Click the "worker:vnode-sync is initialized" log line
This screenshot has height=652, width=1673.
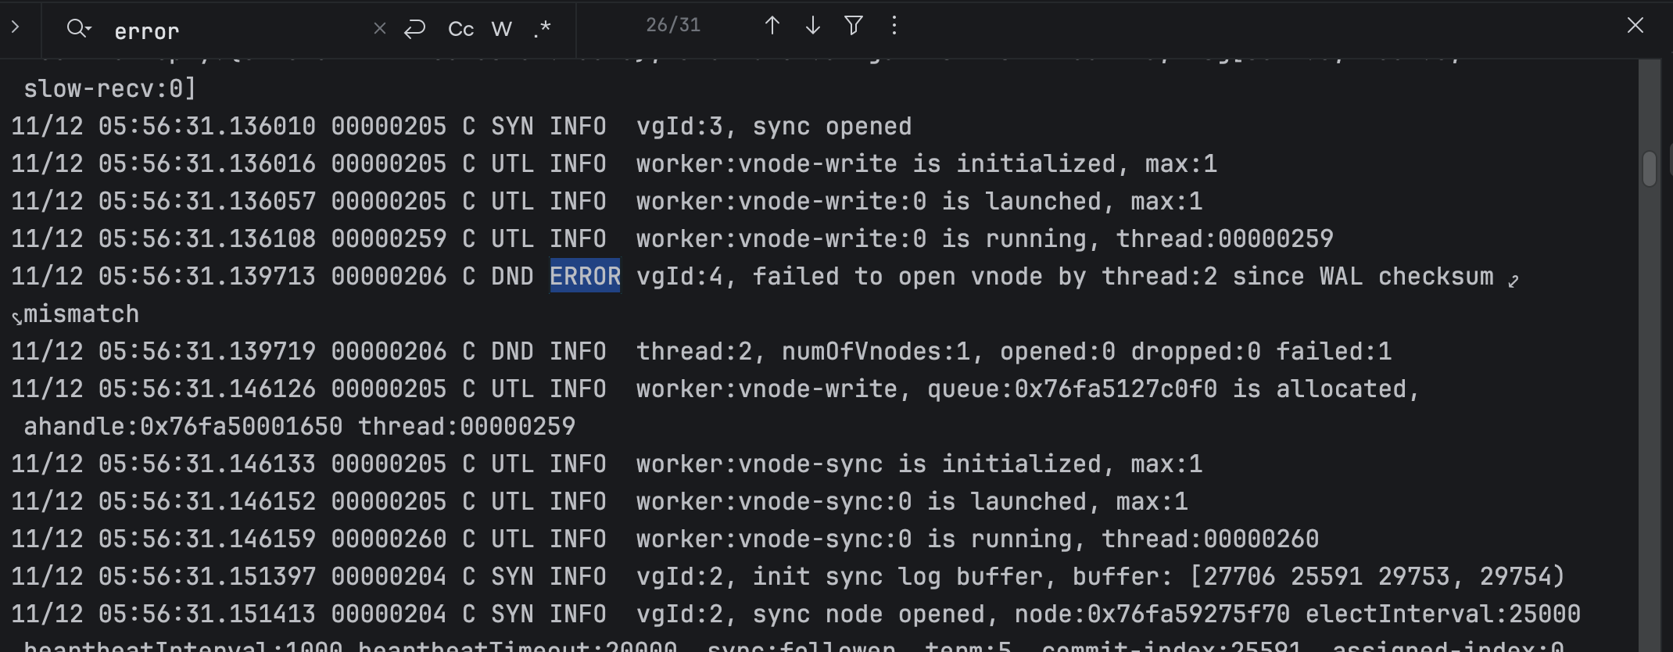click(919, 464)
